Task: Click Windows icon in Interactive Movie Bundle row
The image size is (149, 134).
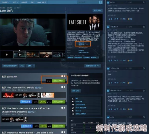Action: click(62, 132)
